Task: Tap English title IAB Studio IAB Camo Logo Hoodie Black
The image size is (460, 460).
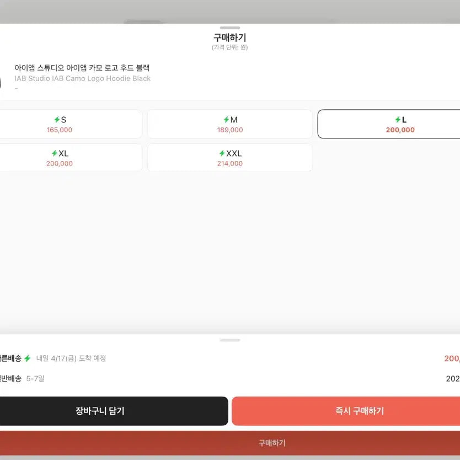Action: [82, 78]
